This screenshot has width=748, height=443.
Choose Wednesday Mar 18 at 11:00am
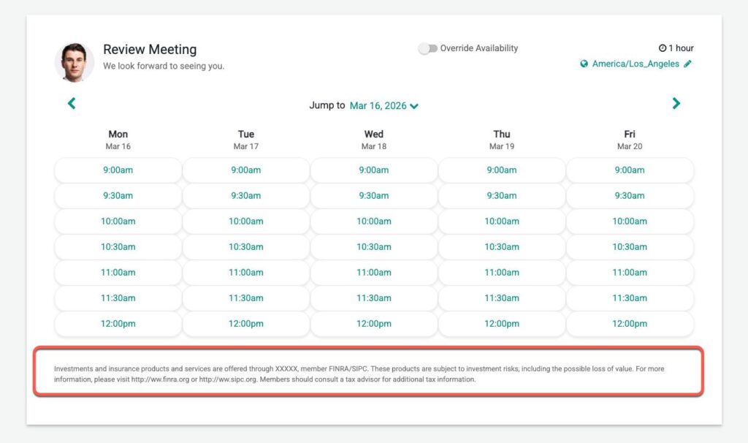click(x=374, y=273)
